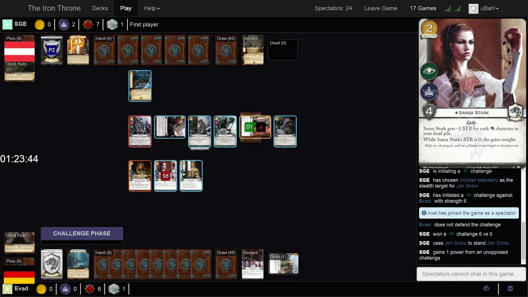Open SGE's Plots (6) pile
The height and width of the screenshot is (297, 528).
click(x=19, y=48)
